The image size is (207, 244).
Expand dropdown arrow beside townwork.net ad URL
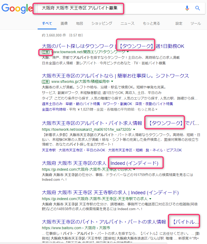[x=128, y=52]
